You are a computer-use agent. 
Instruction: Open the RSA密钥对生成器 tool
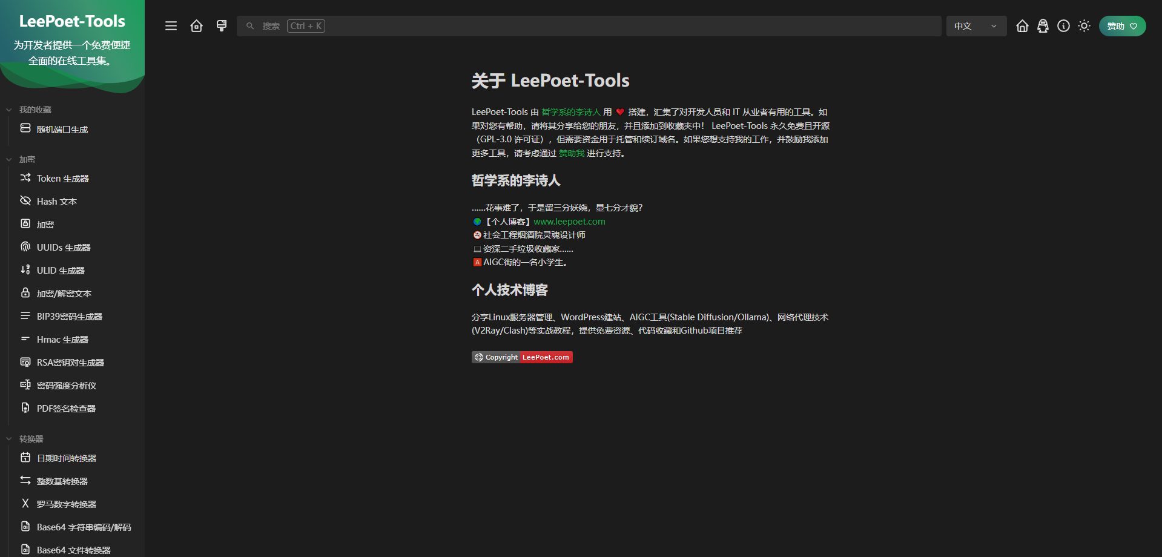pyautogui.click(x=70, y=362)
